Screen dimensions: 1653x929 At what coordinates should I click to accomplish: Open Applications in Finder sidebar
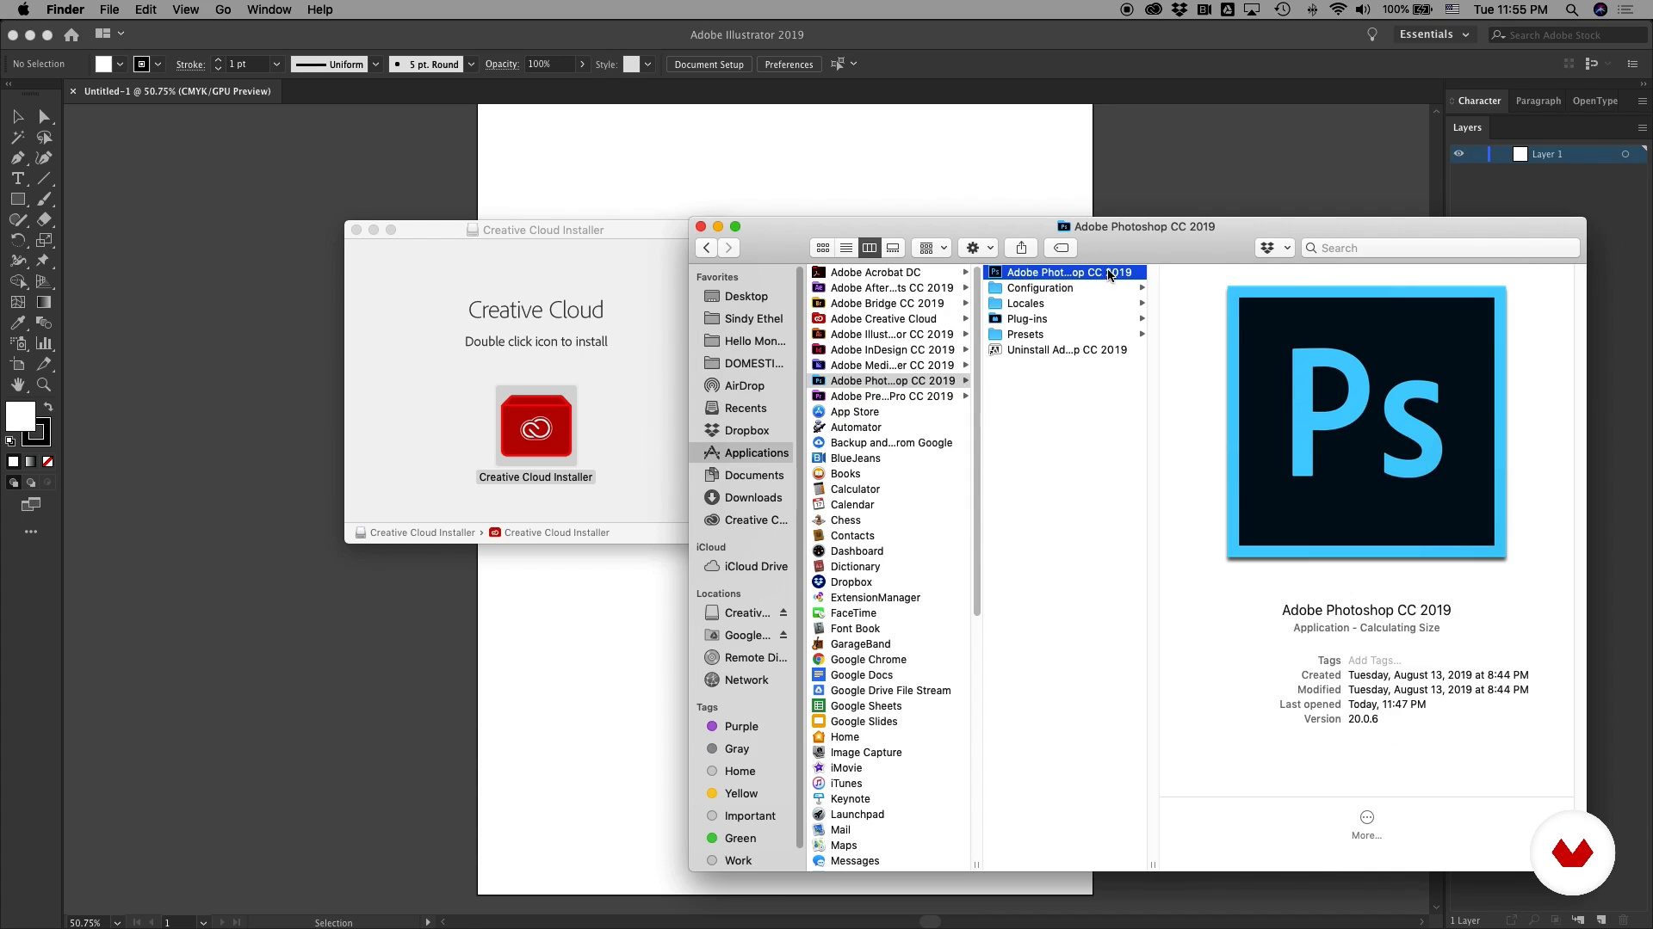[x=756, y=452]
